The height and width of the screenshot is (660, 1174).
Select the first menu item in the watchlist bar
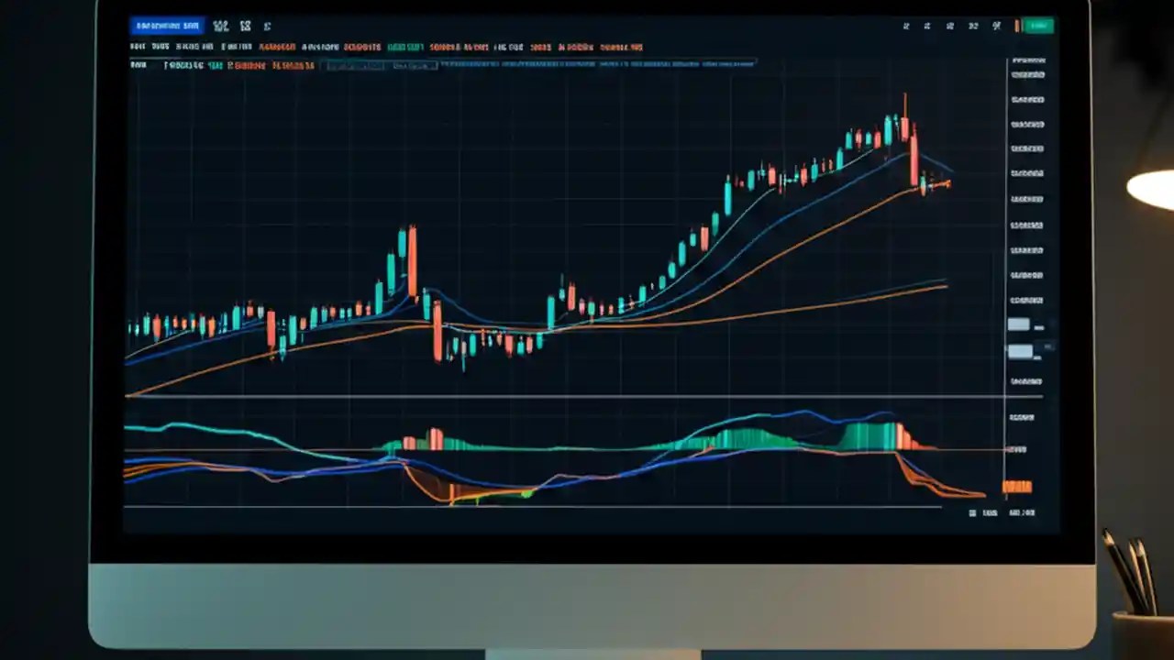click(x=138, y=46)
